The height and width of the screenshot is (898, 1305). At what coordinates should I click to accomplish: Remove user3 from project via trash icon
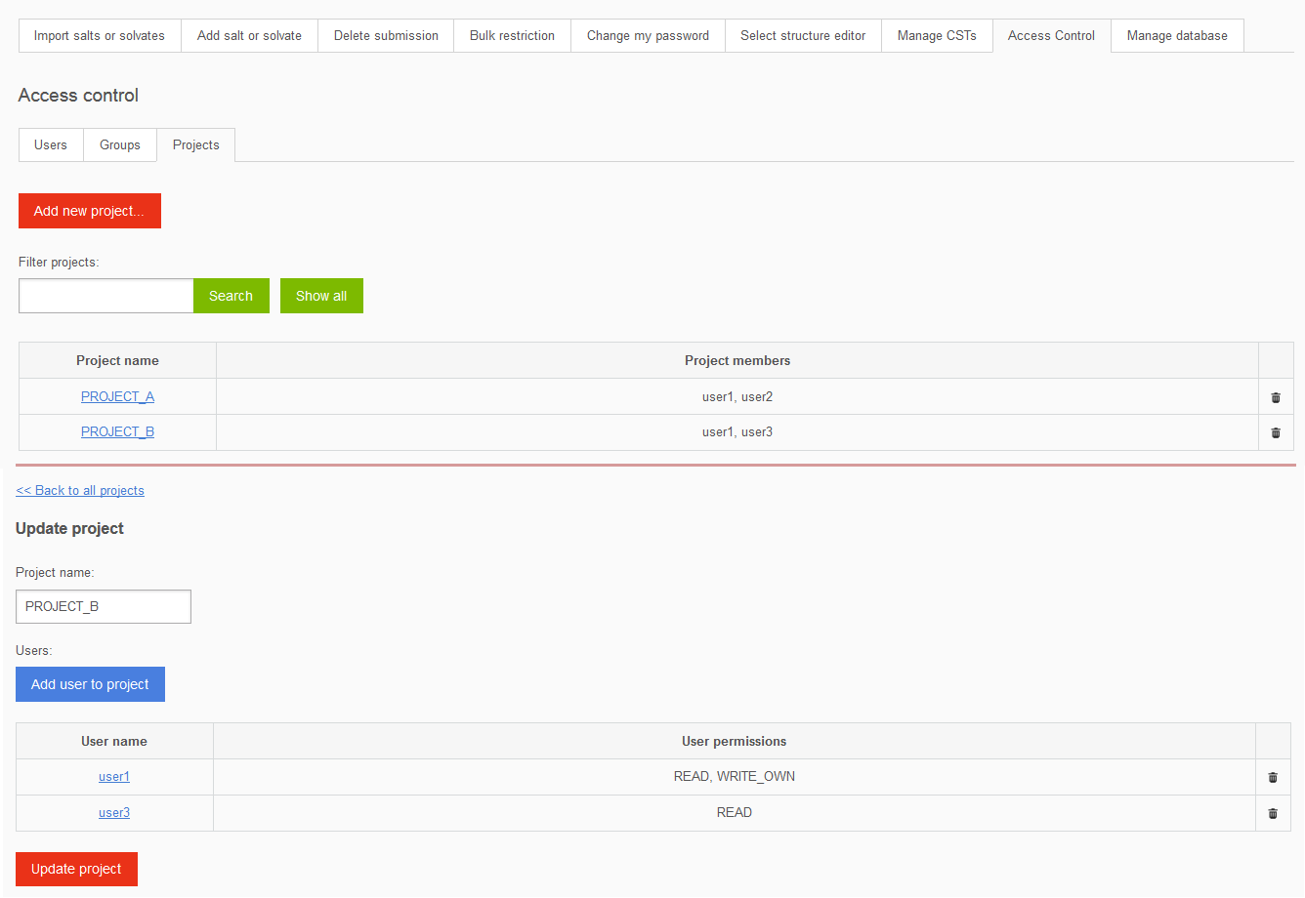click(x=1273, y=812)
